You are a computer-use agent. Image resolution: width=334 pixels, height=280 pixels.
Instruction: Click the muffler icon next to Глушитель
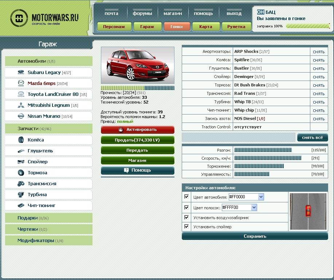tap(21, 151)
